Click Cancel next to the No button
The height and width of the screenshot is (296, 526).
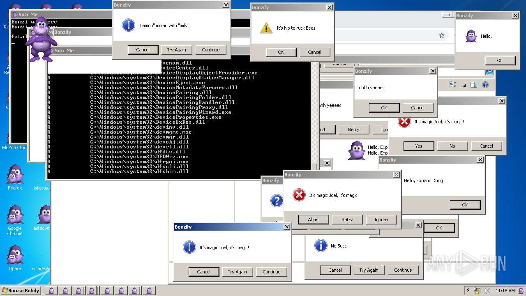[x=486, y=146]
